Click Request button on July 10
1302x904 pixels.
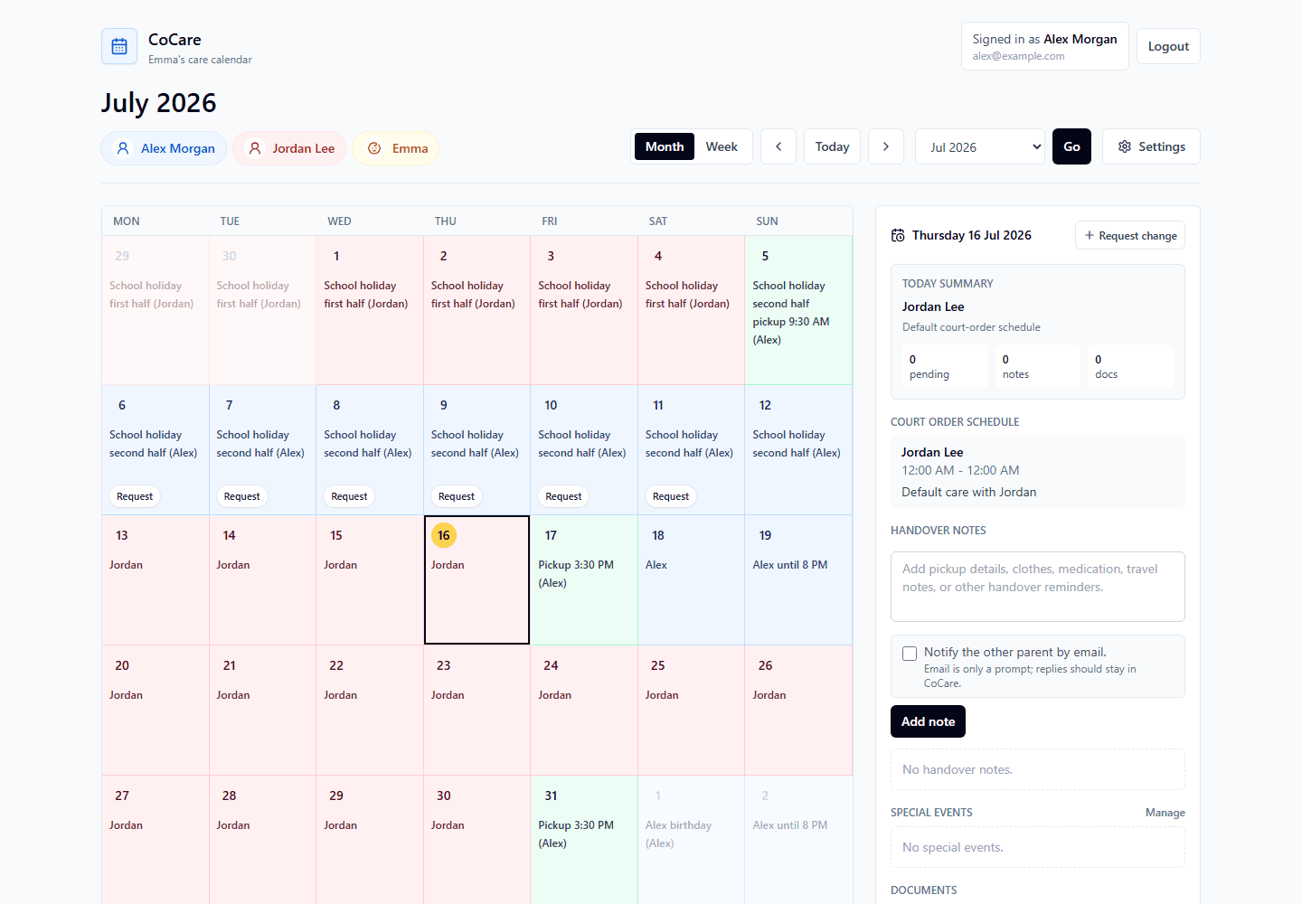[x=563, y=496]
